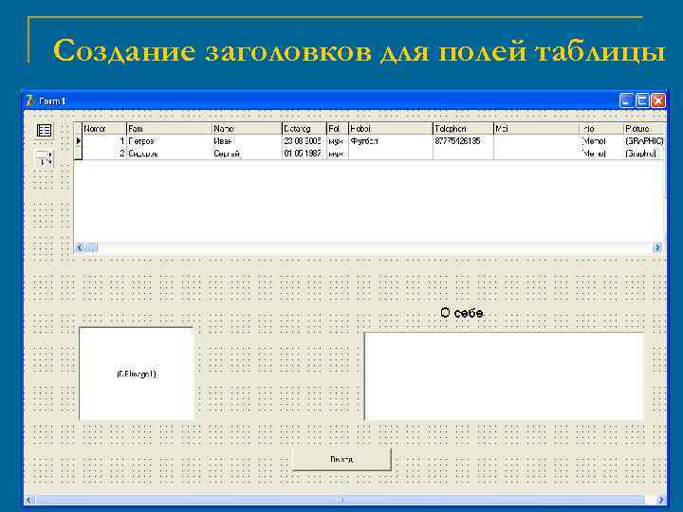Click the Picture column header

pos(645,129)
